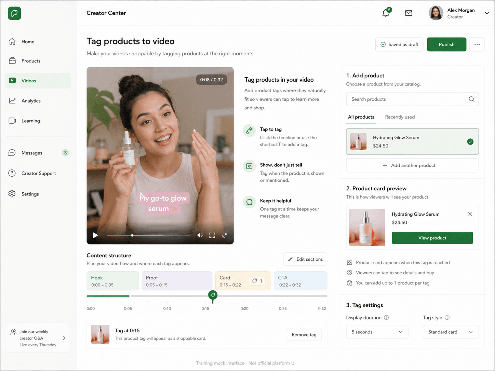
Task: Switch to All products tab
Action: [x=361, y=117]
